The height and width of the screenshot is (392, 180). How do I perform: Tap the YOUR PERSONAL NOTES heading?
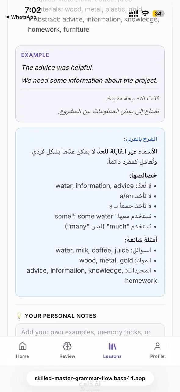60,316
